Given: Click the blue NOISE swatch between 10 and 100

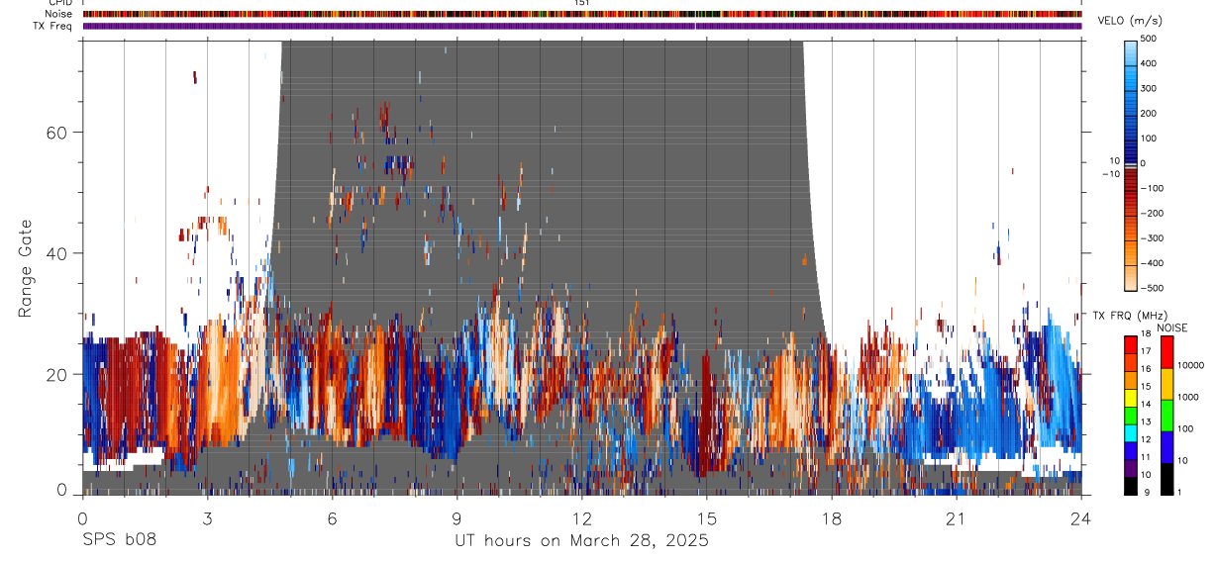Looking at the screenshot, I should tap(1167, 447).
